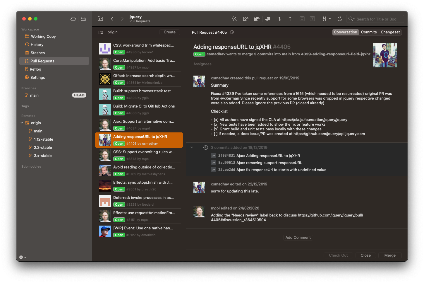This screenshot has height=283, width=424.
Task: Click the Pull toolbar icon
Action: point(257,19)
